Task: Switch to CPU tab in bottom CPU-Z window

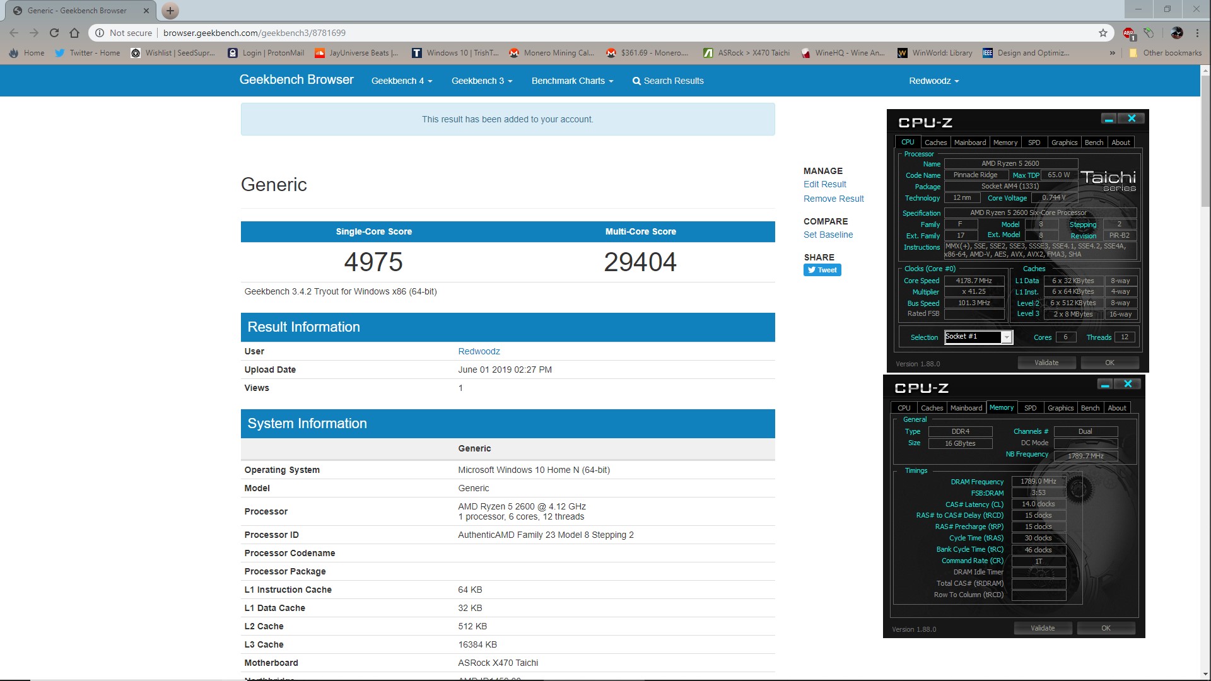Action: 904,408
